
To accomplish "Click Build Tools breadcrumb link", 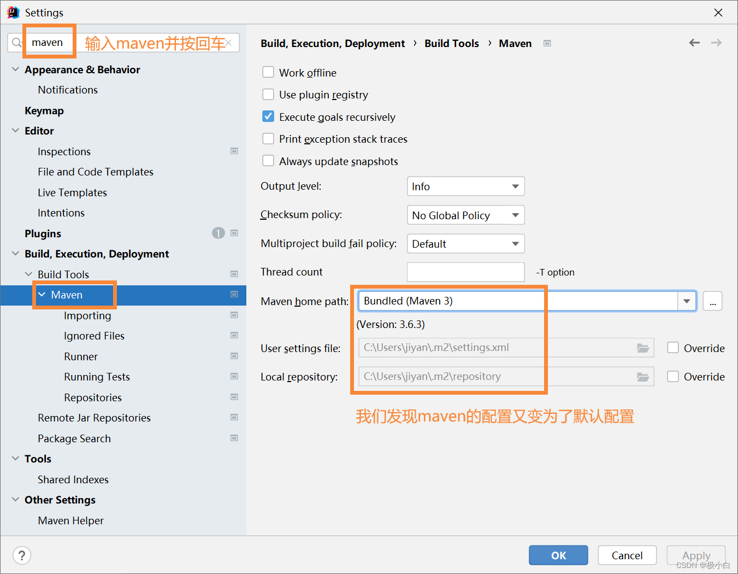I will (452, 43).
